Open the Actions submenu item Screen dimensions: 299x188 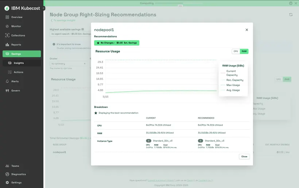pyautogui.click(x=22, y=72)
